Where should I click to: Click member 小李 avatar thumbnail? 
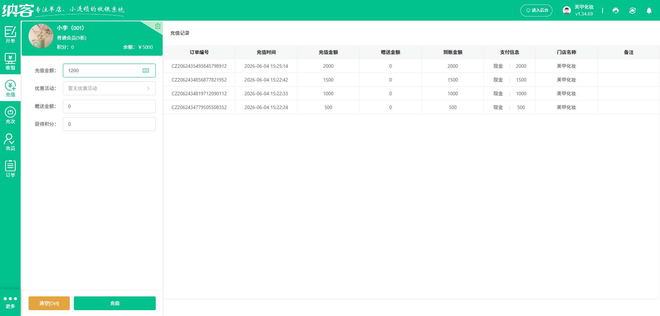41,36
